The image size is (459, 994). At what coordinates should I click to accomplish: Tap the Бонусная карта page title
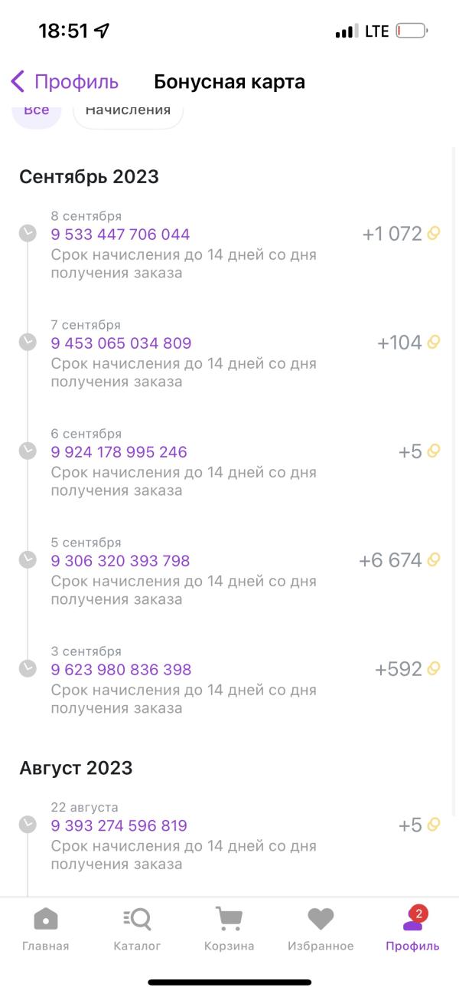(x=229, y=82)
